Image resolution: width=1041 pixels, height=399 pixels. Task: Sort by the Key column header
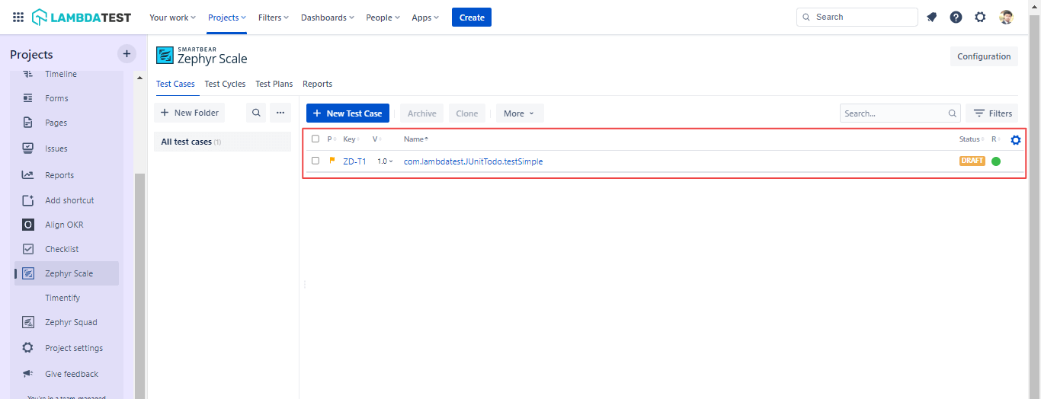point(351,139)
